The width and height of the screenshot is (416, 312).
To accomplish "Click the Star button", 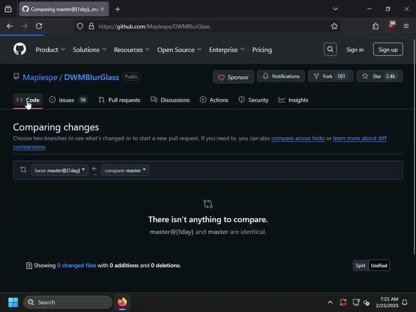I will [380, 76].
